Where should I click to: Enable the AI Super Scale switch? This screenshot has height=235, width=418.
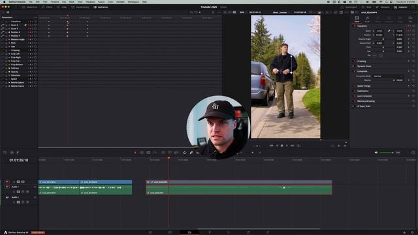click(x=354, y=106)
